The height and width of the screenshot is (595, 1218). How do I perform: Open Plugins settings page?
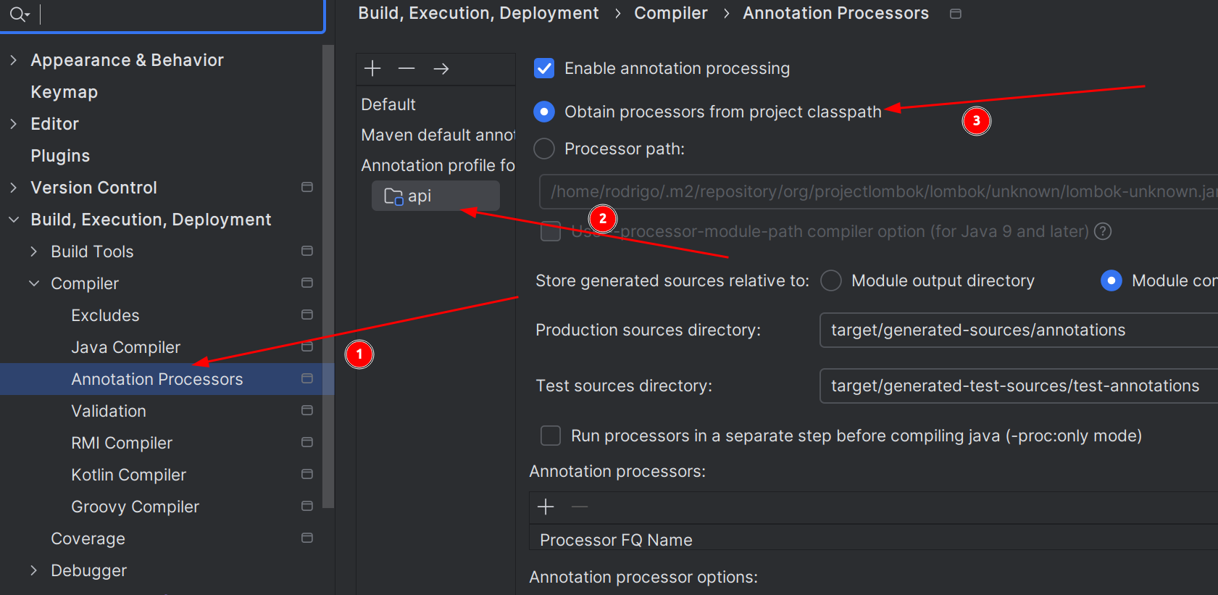click(x=60, y=156)
